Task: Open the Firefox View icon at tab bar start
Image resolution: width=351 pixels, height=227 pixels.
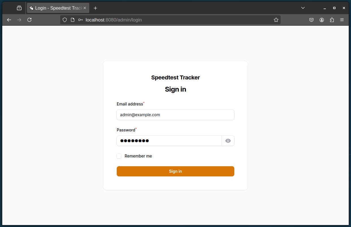Action: click(19, 8)
